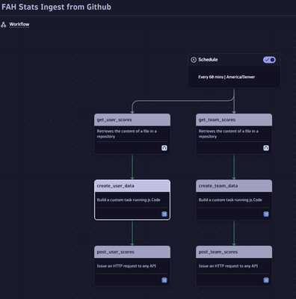Viewport: 296px width, 299px height.
Task: Click the HTTP icon on post_user_scores
Action: pos(164,280)
